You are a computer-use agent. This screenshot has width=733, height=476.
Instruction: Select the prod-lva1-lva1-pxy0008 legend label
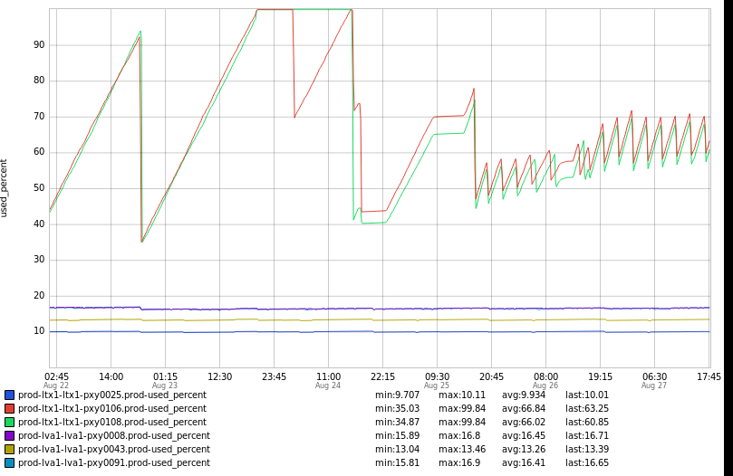(x=113, y=435)
